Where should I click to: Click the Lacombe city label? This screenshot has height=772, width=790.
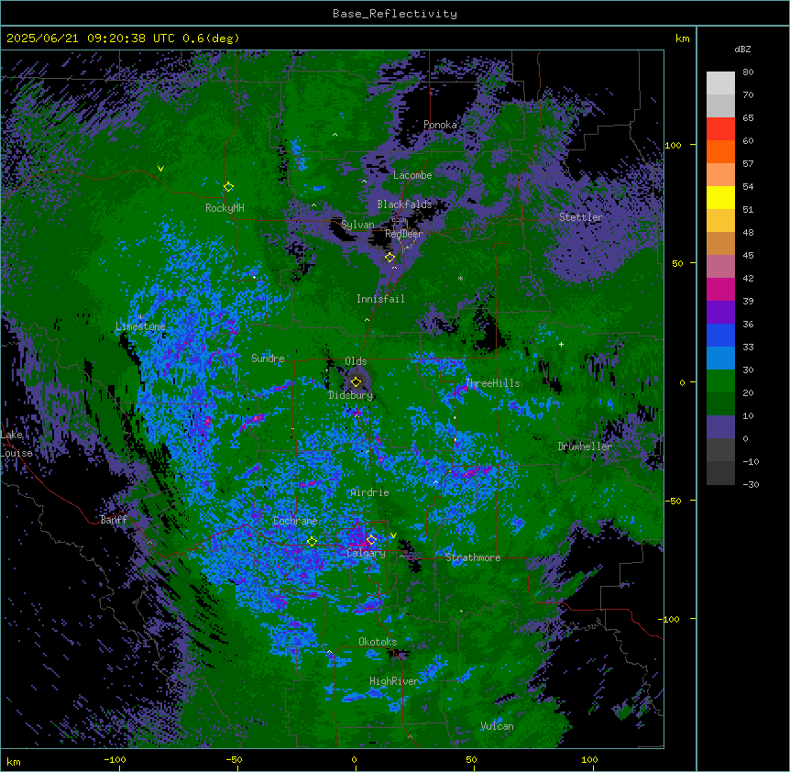coord(412,175)
